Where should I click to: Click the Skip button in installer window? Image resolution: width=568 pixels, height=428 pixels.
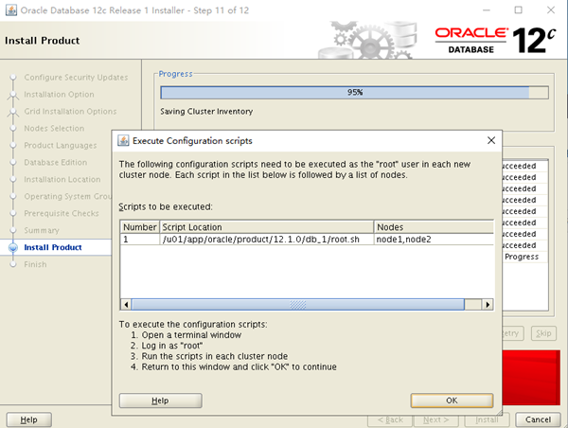point(543,333)
